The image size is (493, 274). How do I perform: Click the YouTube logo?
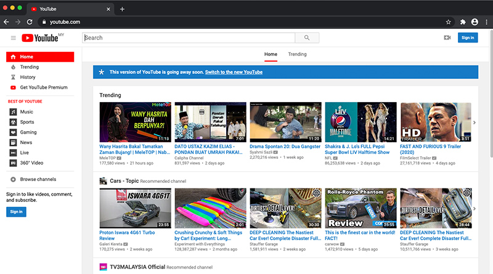(x=40, y=38)
